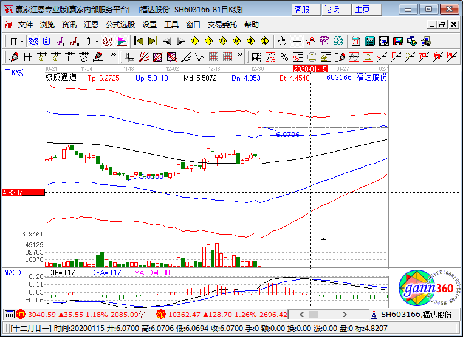The height and width of the screenshot is (337, 463).
Task: Open the 交易委托 menu
Action: [222, 25]
